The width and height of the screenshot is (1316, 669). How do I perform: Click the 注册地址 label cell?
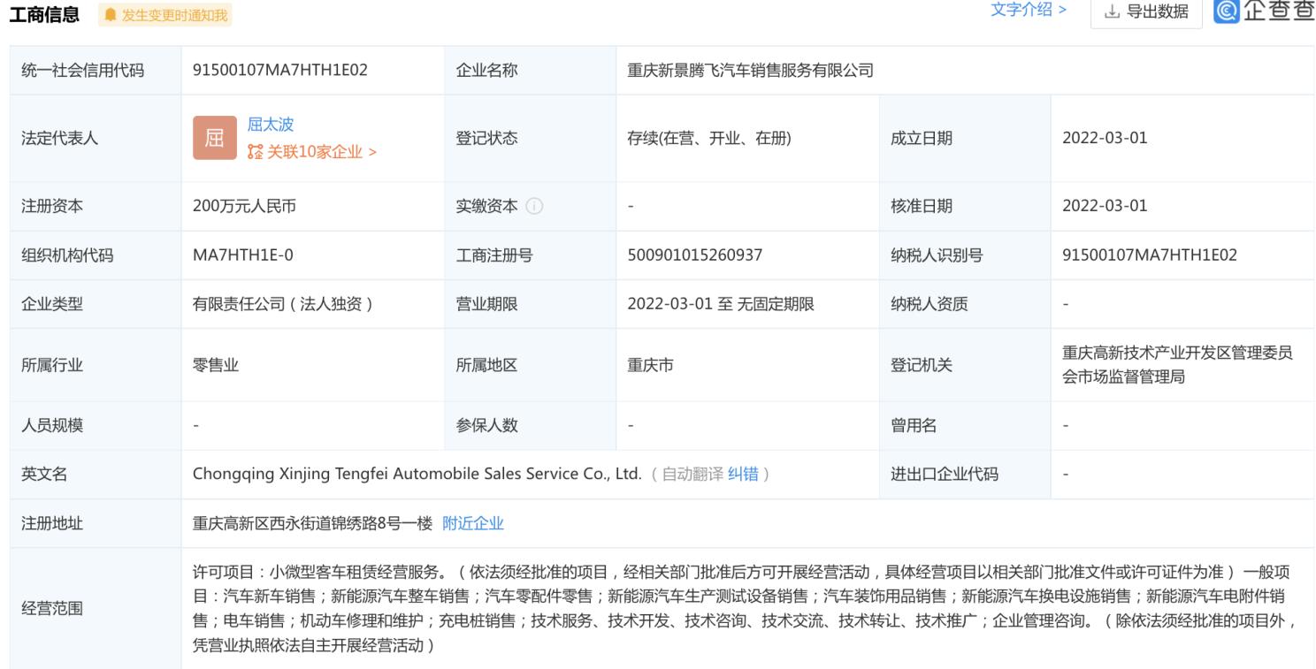click(95, 523)
